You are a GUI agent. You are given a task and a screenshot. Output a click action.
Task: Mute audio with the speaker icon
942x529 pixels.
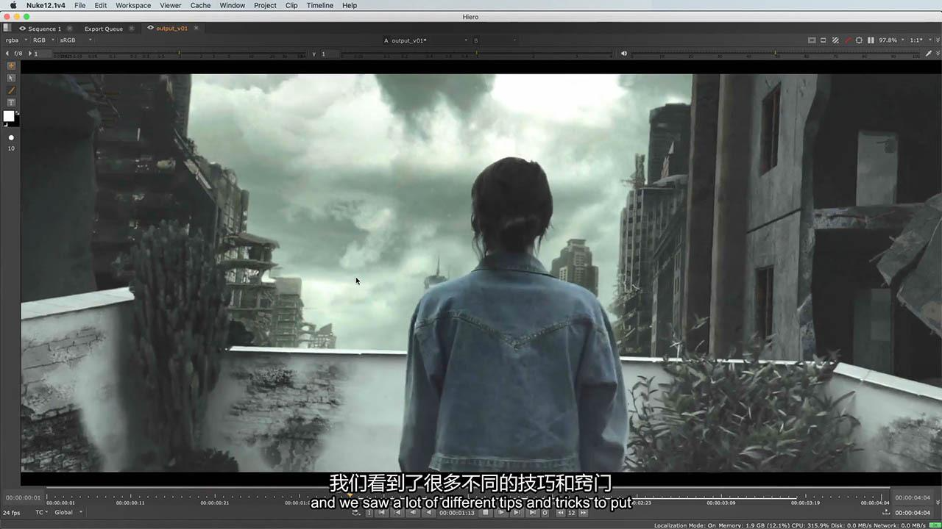(x=623, y=54)
